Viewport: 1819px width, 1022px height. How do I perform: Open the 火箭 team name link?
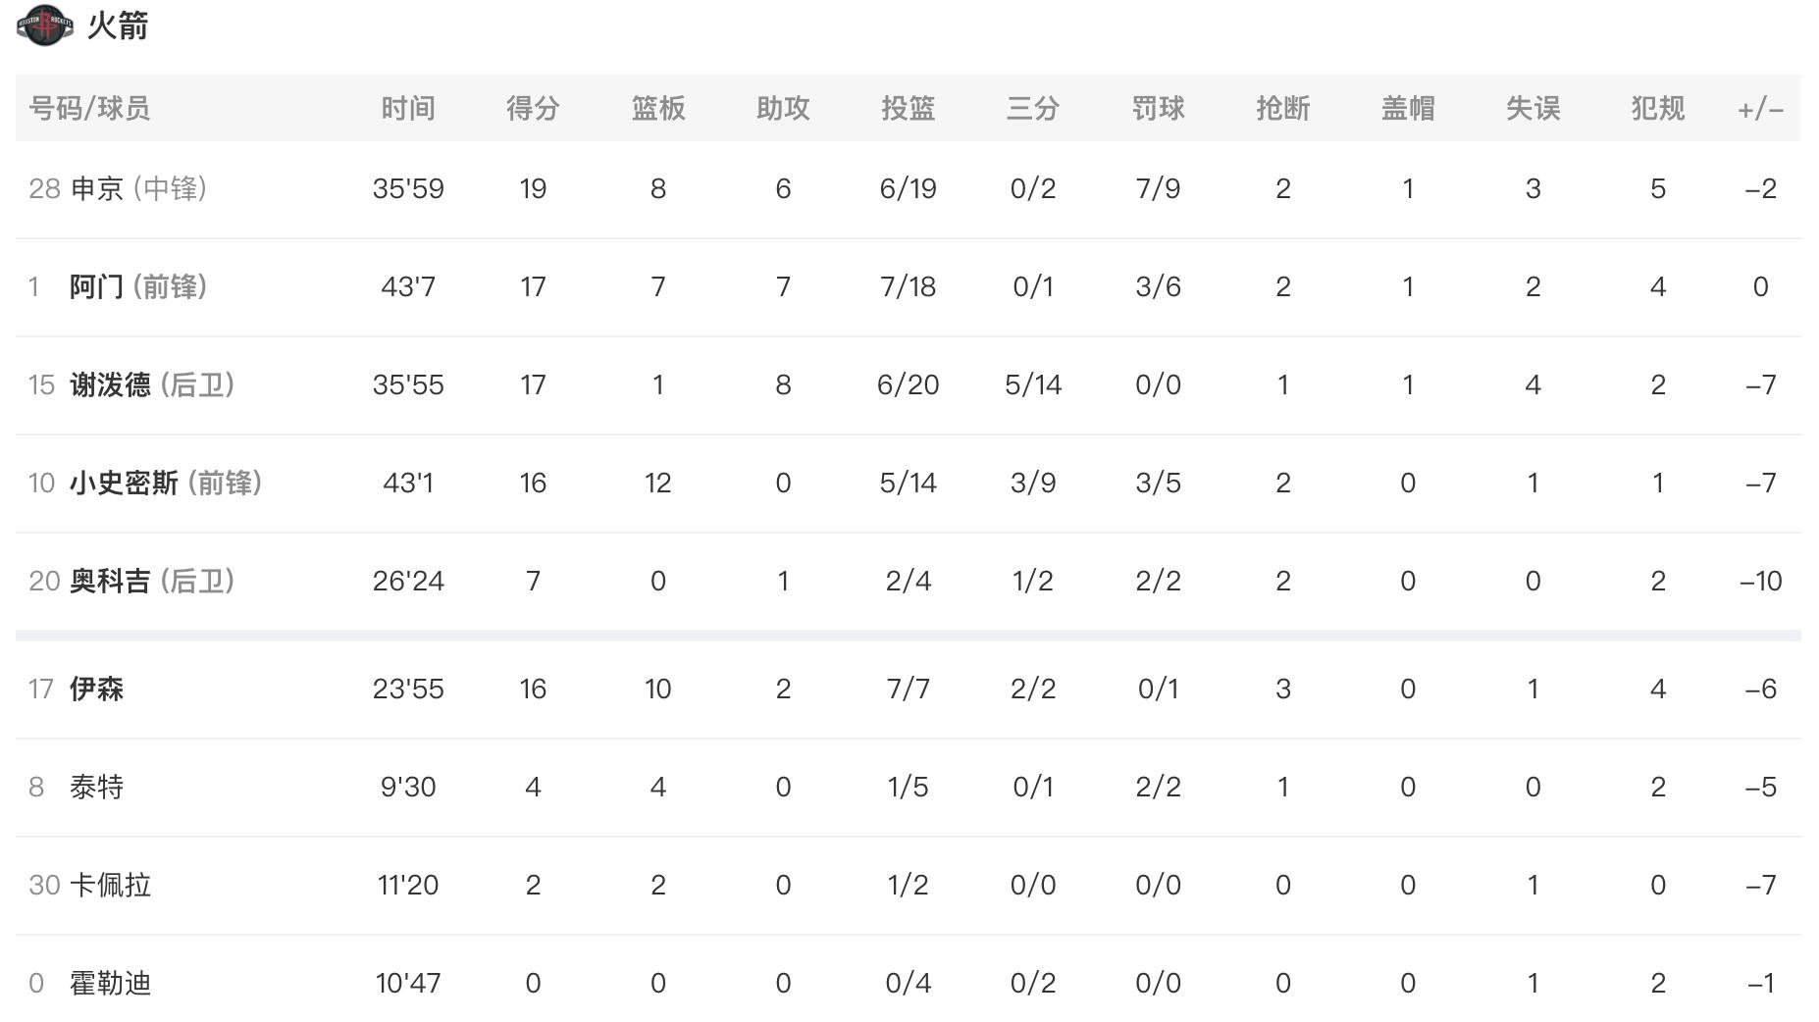click(118, 26)
